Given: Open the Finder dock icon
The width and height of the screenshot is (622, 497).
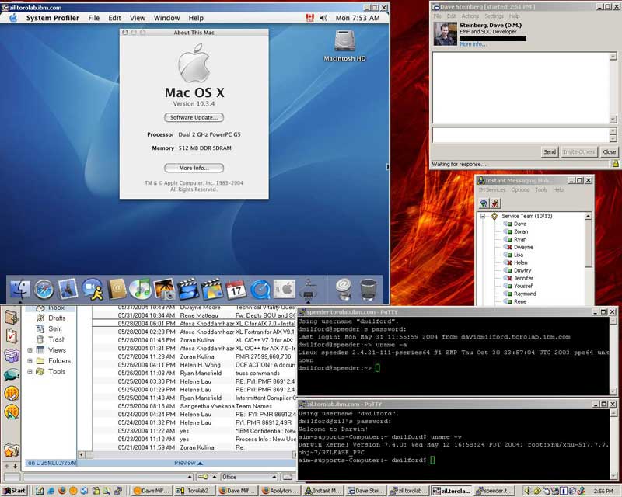Looking at the screenshot, I should coord(19,290).
